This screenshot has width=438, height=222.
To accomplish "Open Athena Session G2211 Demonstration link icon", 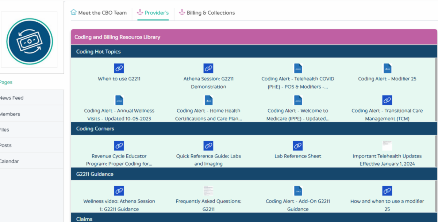I will 208,68.
